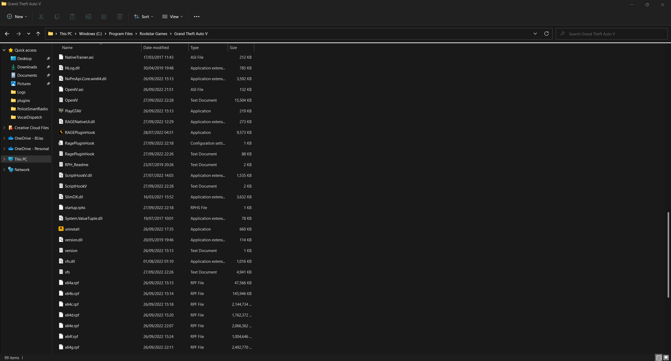The height and width of the screenshot is (361, 671).
Task: Click the Share icon in toolbar
Action: pyautogui.click(x=104, y=17)
